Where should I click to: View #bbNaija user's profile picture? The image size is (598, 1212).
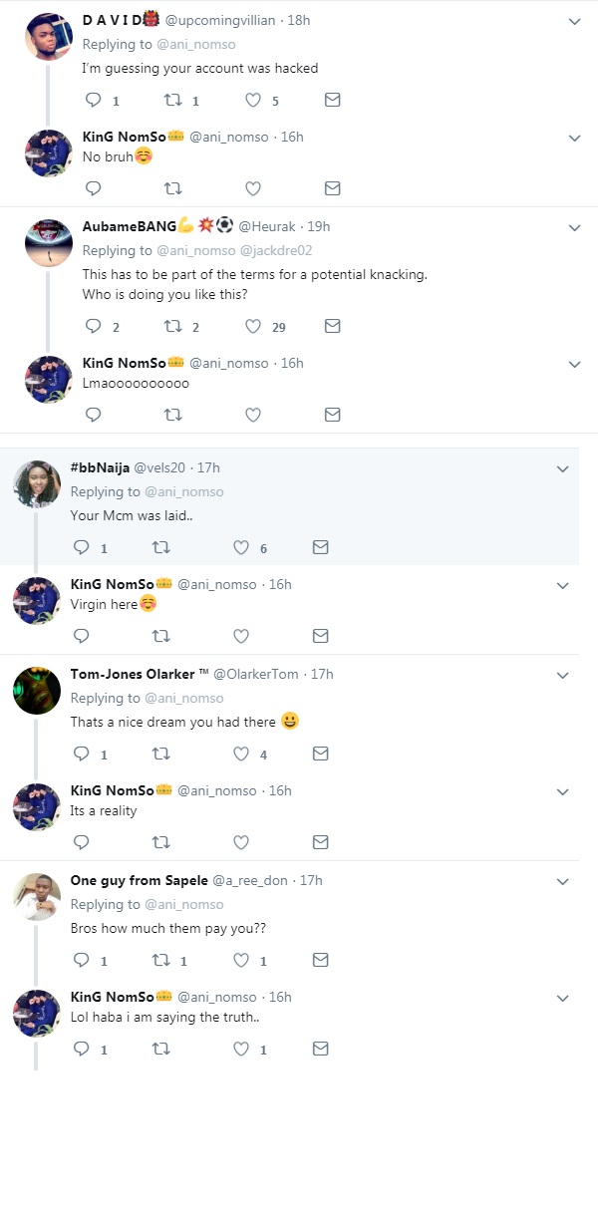(x=37, y=485)
